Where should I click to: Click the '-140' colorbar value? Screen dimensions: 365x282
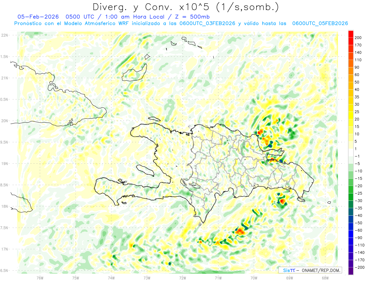tap(359, 252)
